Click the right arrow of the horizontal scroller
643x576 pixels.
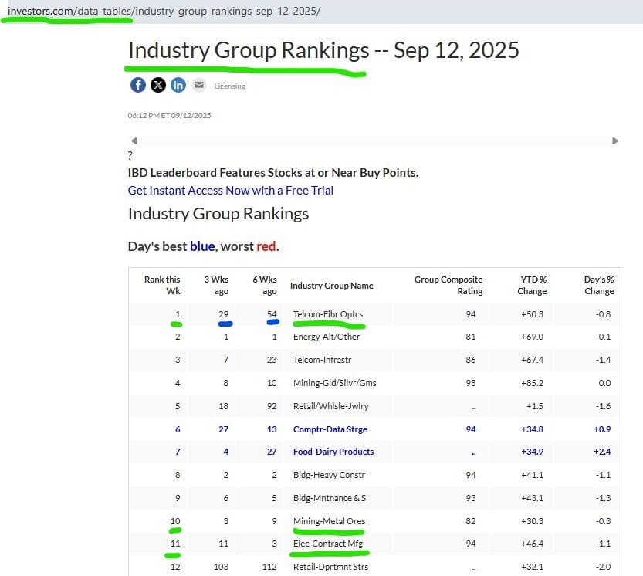pos(614,141)
